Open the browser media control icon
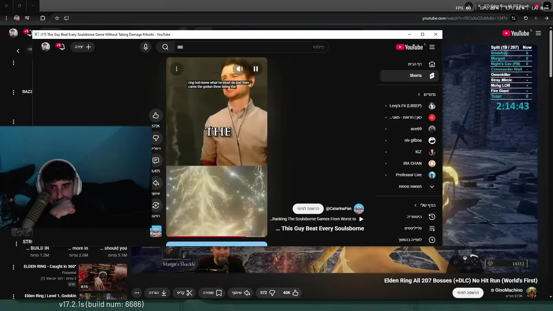The image size is (553, 311). pos(27,18)
